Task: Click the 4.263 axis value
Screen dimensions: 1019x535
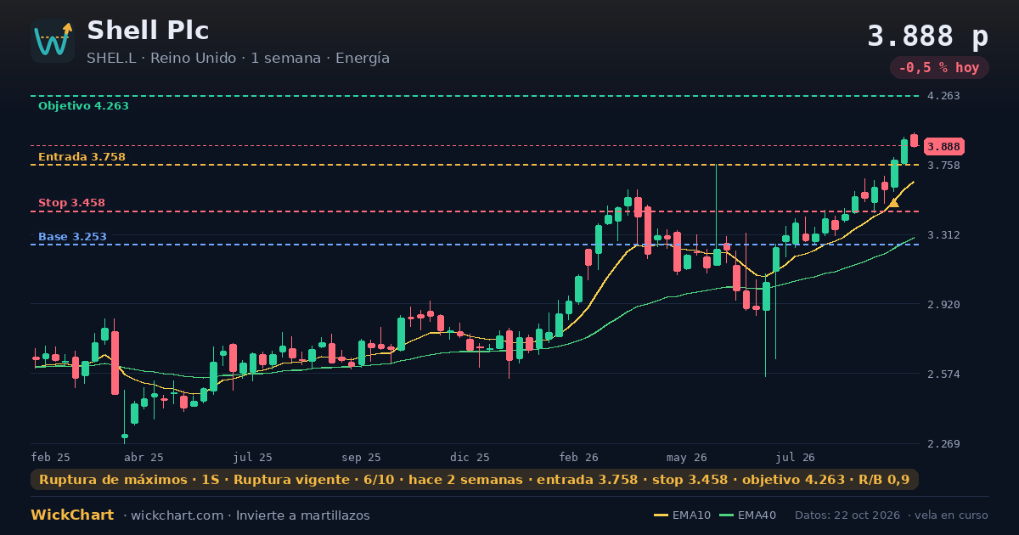Action: tap(943, 96)
